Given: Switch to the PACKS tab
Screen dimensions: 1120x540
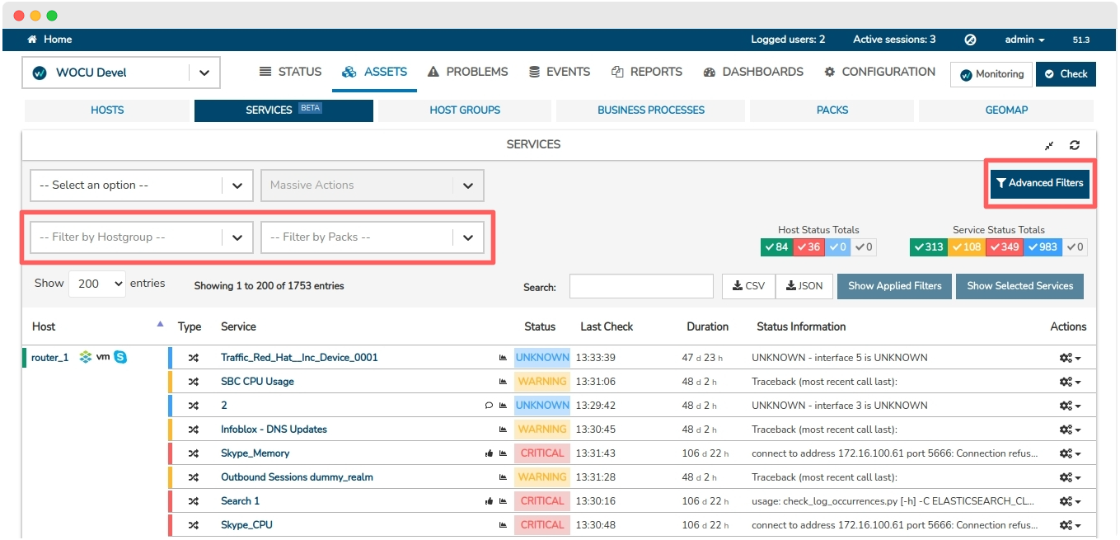Looking at the screenshot, I should point(832,110).
